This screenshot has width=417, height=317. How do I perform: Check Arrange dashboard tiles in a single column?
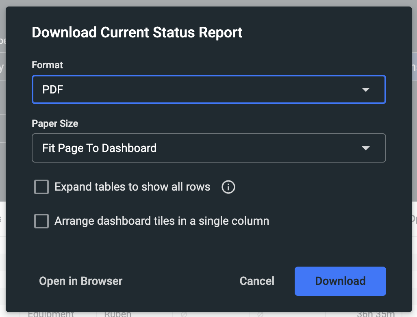pyautogui.click(x=41, y=221)
